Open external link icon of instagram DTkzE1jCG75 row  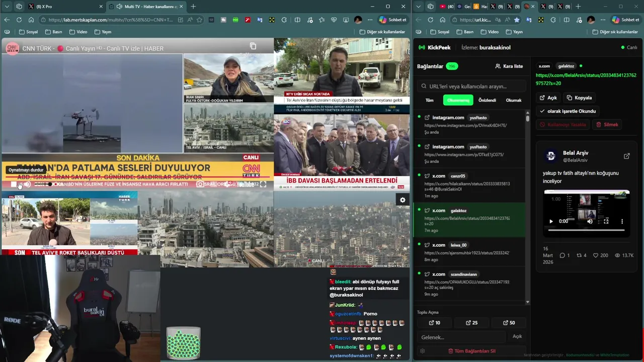(427, 147)
